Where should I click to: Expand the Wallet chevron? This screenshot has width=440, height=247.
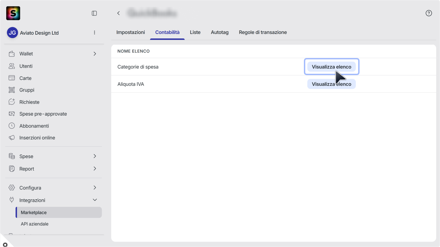pyautogui.click(x=95, y=54)
